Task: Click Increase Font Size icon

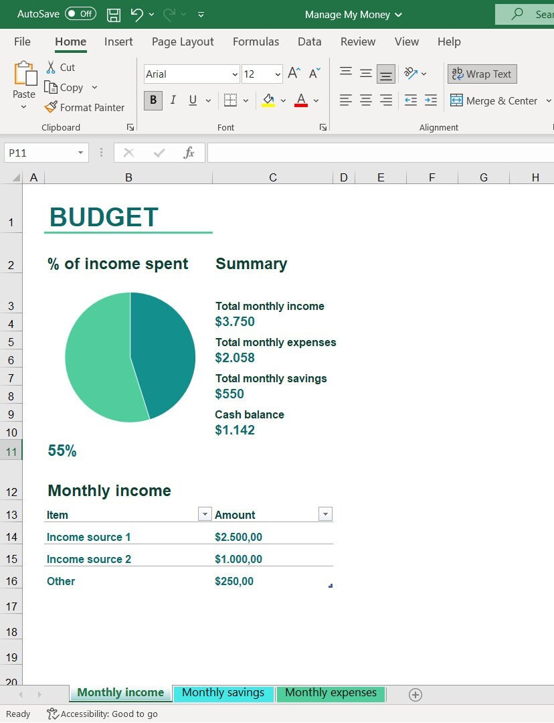Action: (294, 73)
